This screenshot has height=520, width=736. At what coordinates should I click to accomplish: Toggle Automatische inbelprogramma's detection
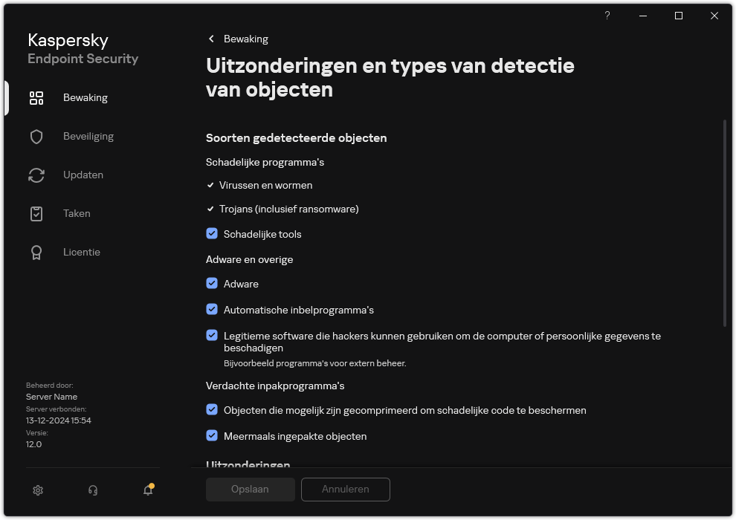point(212,310)
